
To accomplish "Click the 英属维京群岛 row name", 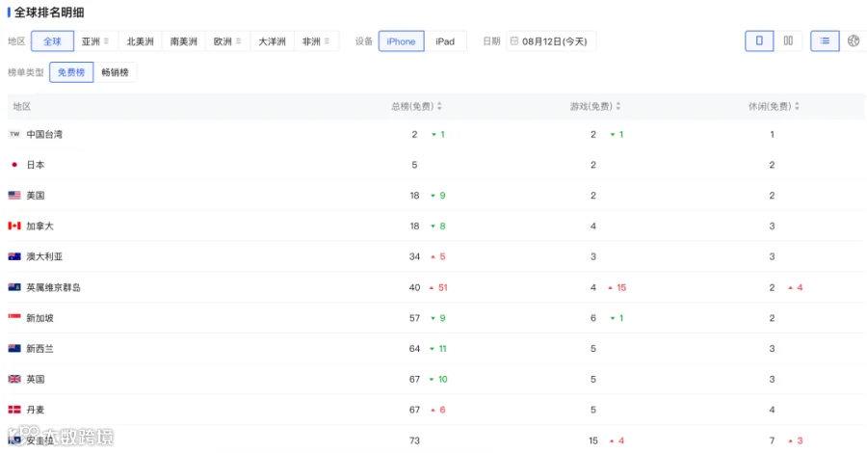I will 53,287.
